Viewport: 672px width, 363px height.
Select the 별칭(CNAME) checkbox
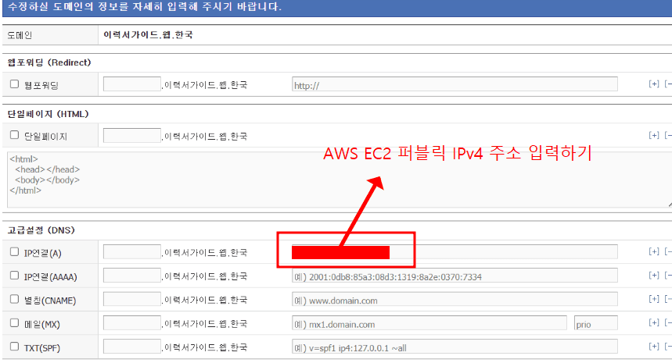tap(14, 301)
